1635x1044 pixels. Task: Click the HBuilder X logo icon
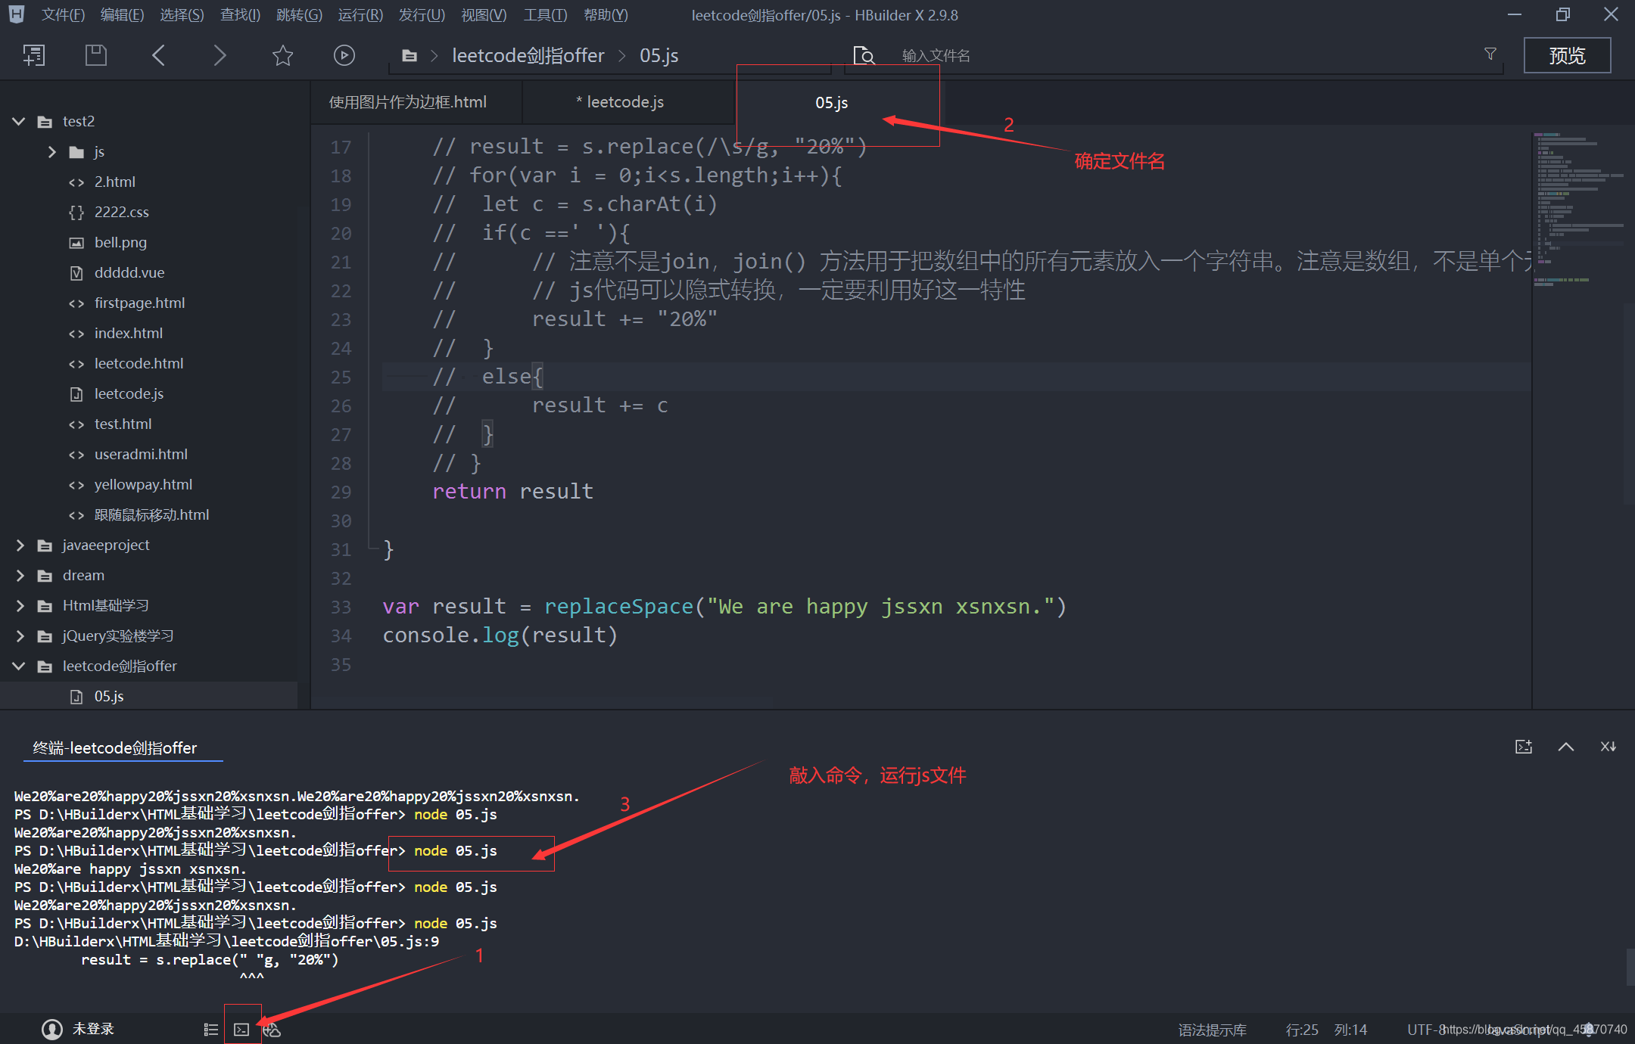16,14
